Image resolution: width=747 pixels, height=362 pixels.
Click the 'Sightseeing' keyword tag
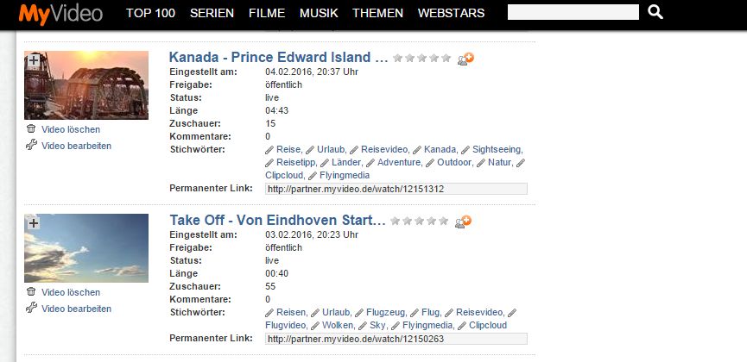coord(497,149)
